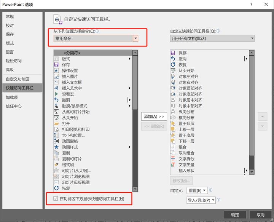Click the 保存 save icon in left commands list
This screenshot has height=222, width=274.
[x=56, y=65]
